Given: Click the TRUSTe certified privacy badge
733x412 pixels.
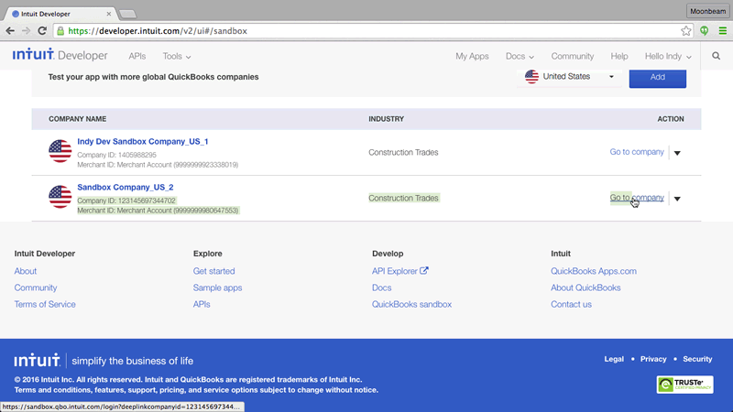Looking at the screenshot, I should pyautogui.click(x=684, y=385).
